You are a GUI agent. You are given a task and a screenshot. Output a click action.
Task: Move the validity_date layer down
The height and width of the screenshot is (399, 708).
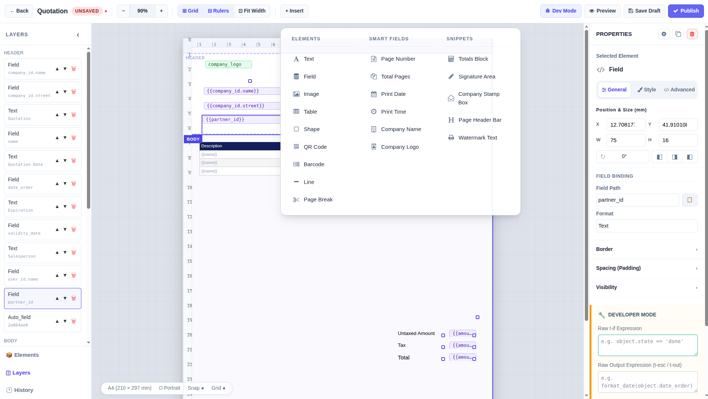click(x=65, y=229)
